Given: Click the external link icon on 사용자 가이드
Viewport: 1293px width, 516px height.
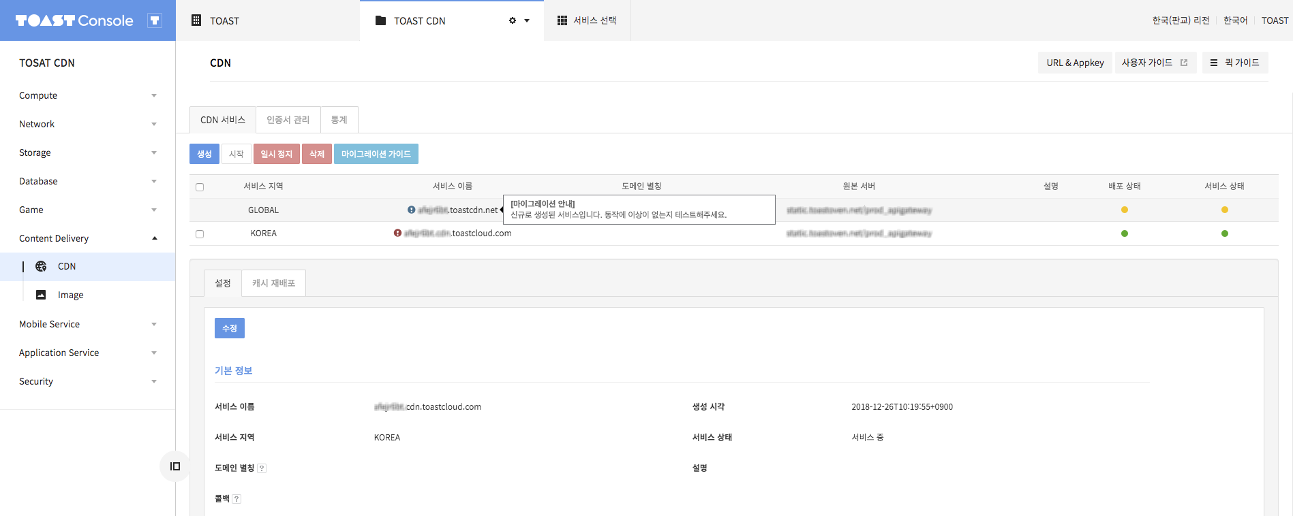Looking at the screenshot, I should pyautogui.click(x=1184, y=63).
